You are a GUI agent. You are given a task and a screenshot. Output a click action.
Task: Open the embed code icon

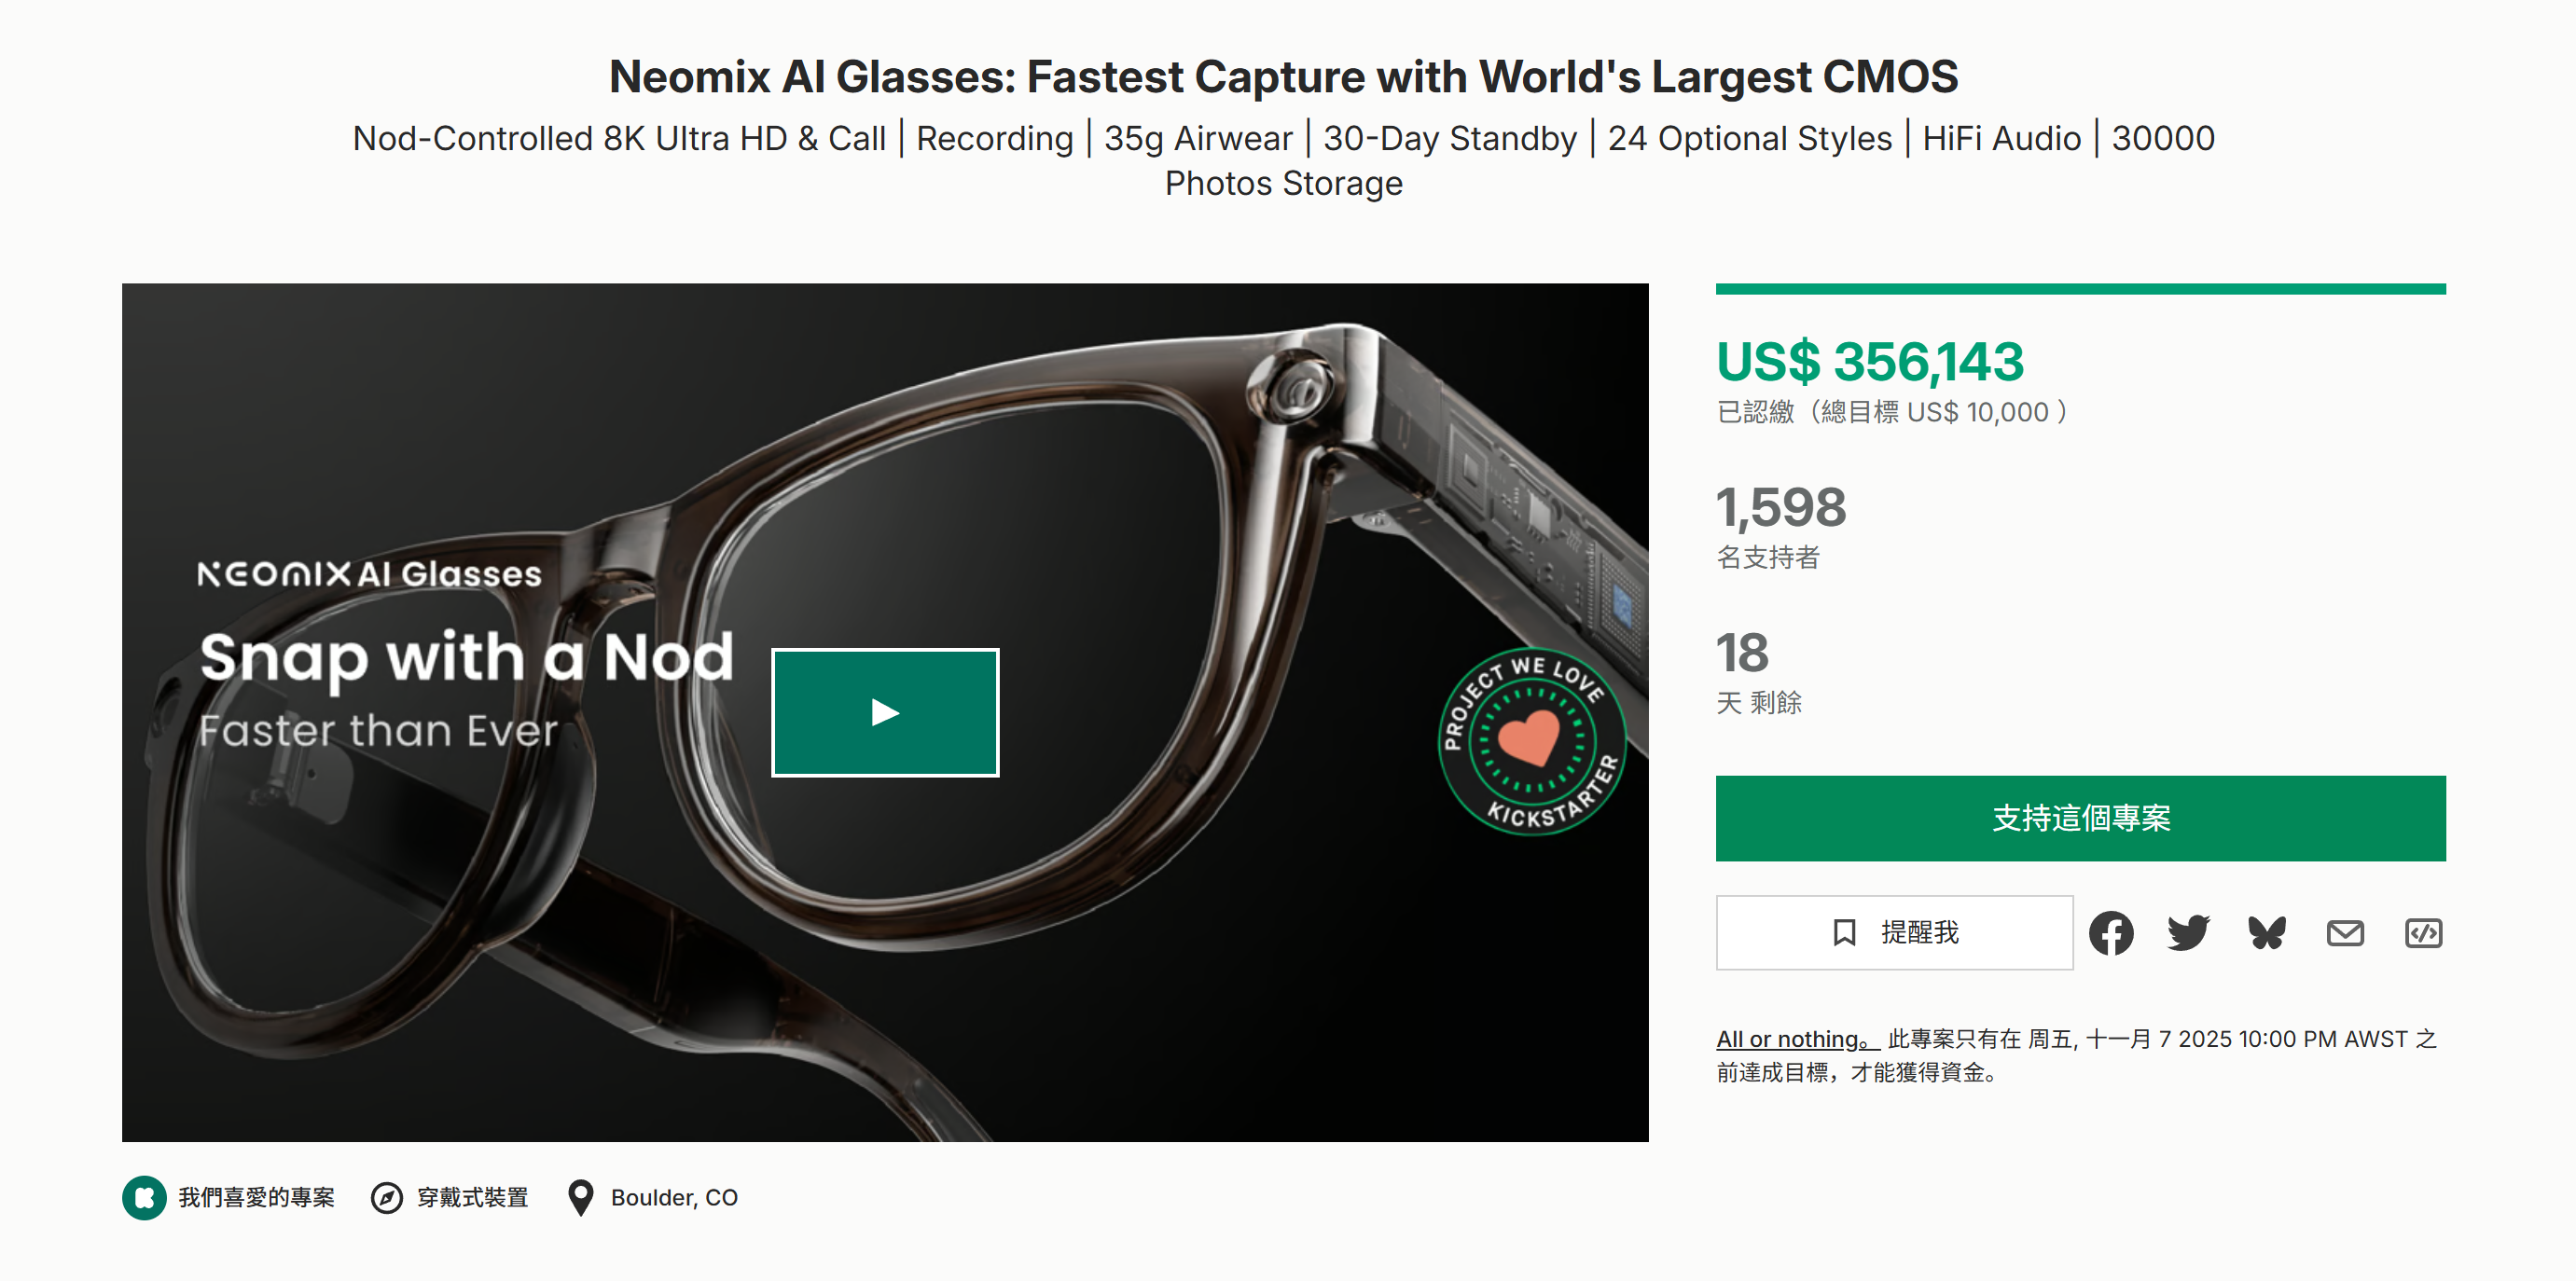coord(2422,933)
